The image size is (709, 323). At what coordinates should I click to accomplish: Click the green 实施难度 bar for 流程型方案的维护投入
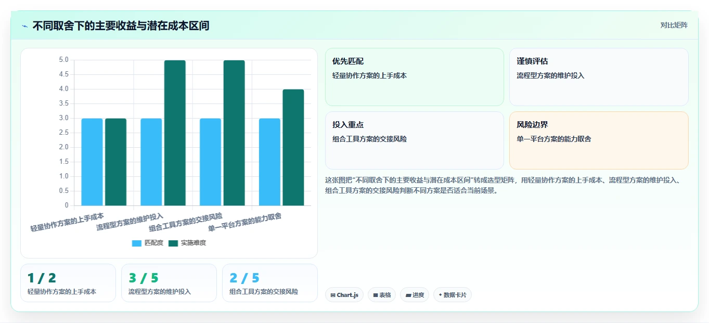[175, 133]
